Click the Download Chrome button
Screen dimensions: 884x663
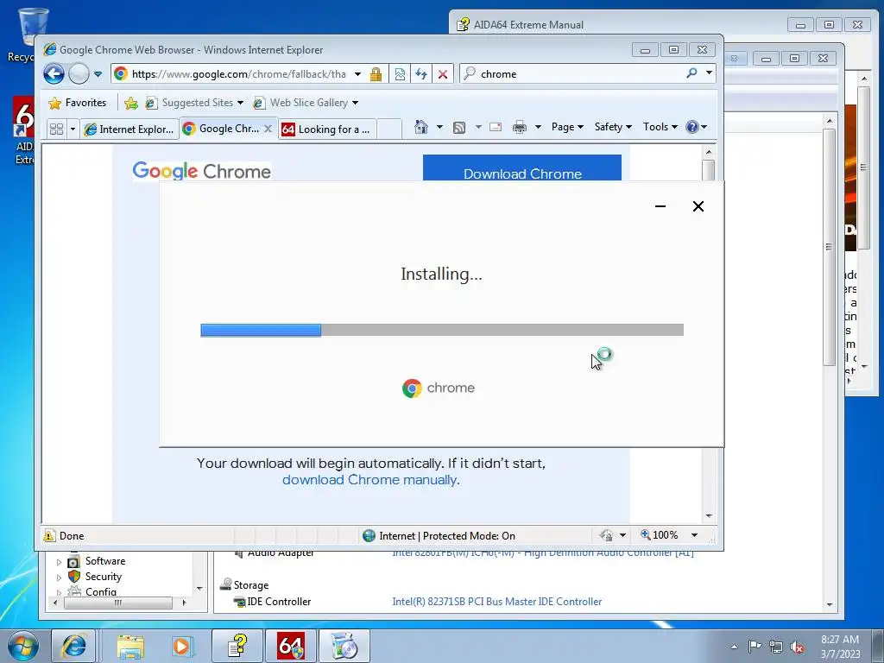click(522, 168)
